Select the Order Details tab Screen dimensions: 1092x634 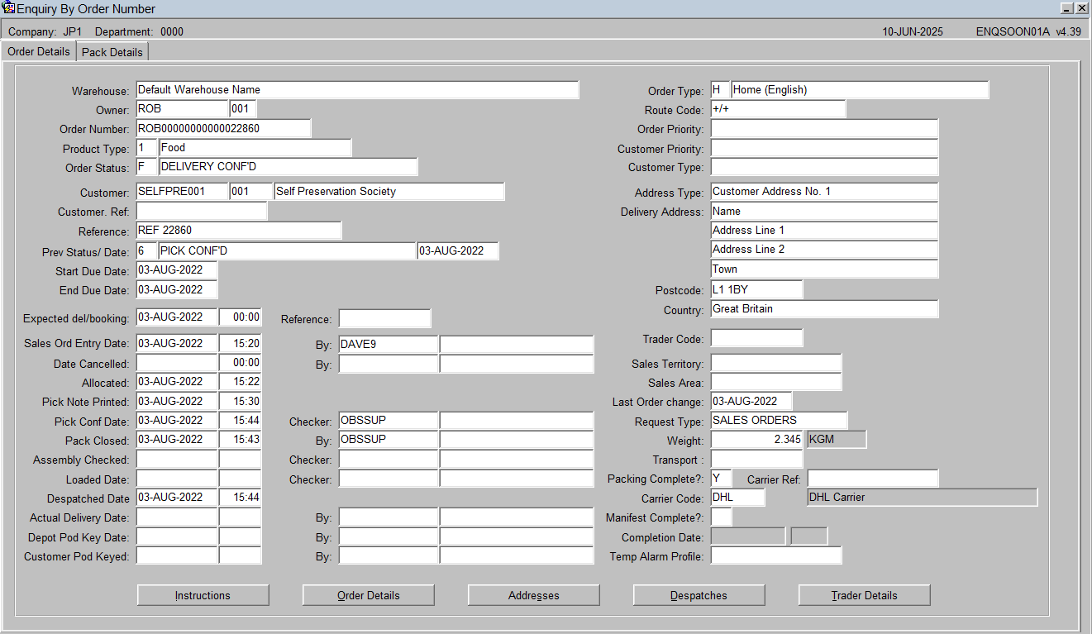pos(39,51)
